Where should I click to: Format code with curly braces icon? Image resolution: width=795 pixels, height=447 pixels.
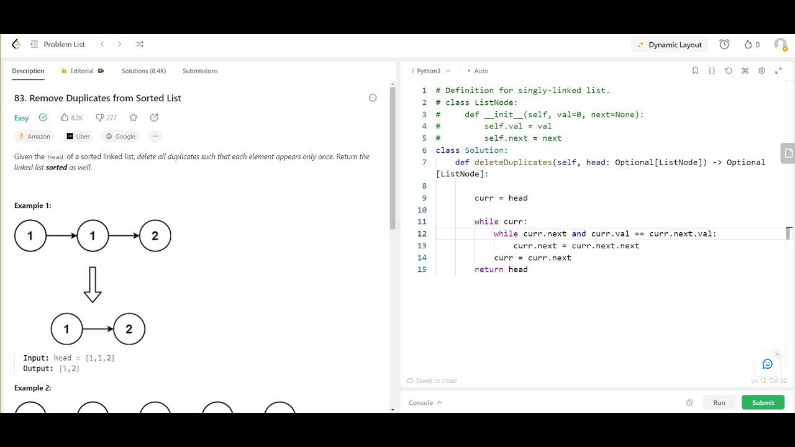[x=712, y=71]
